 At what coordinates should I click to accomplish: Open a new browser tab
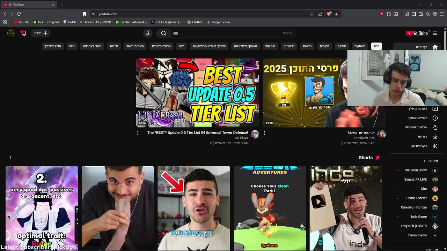coord(62,5)
